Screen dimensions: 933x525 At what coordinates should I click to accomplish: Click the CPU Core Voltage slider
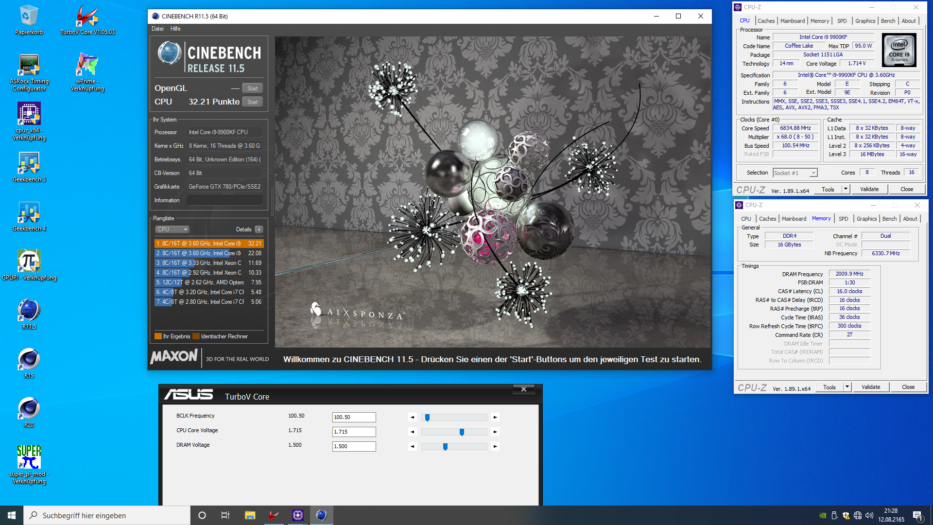pyautogui.click(x=454, y=432)
